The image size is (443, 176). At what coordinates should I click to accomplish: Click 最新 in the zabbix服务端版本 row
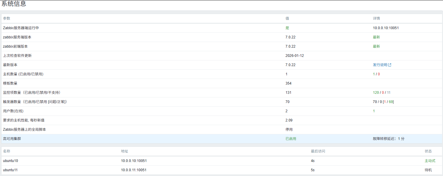coord(376,37)
